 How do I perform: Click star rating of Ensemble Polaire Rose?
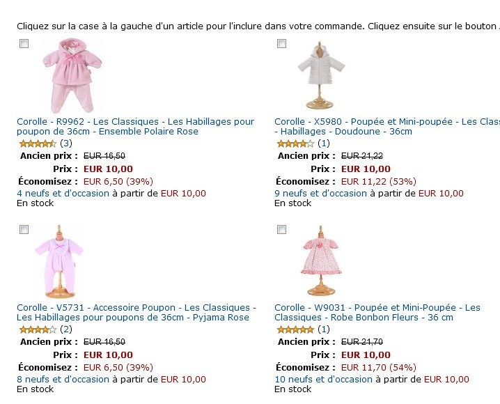36,143
